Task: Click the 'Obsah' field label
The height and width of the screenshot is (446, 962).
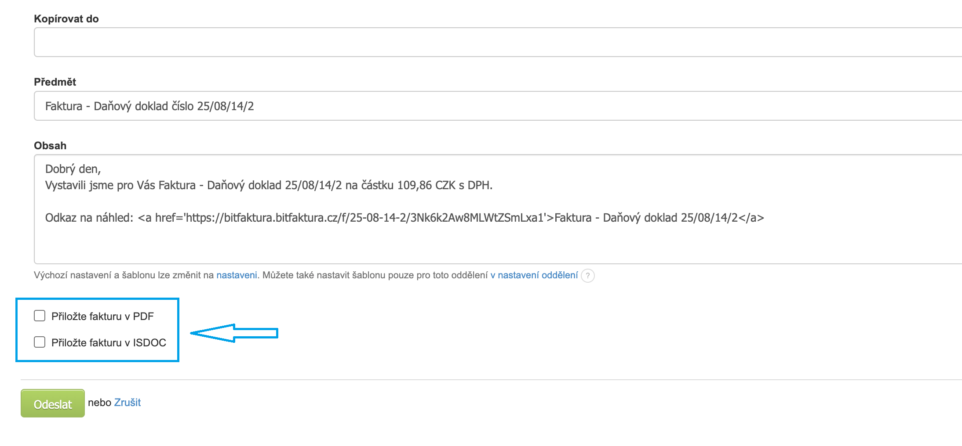Action: (50, 146)
